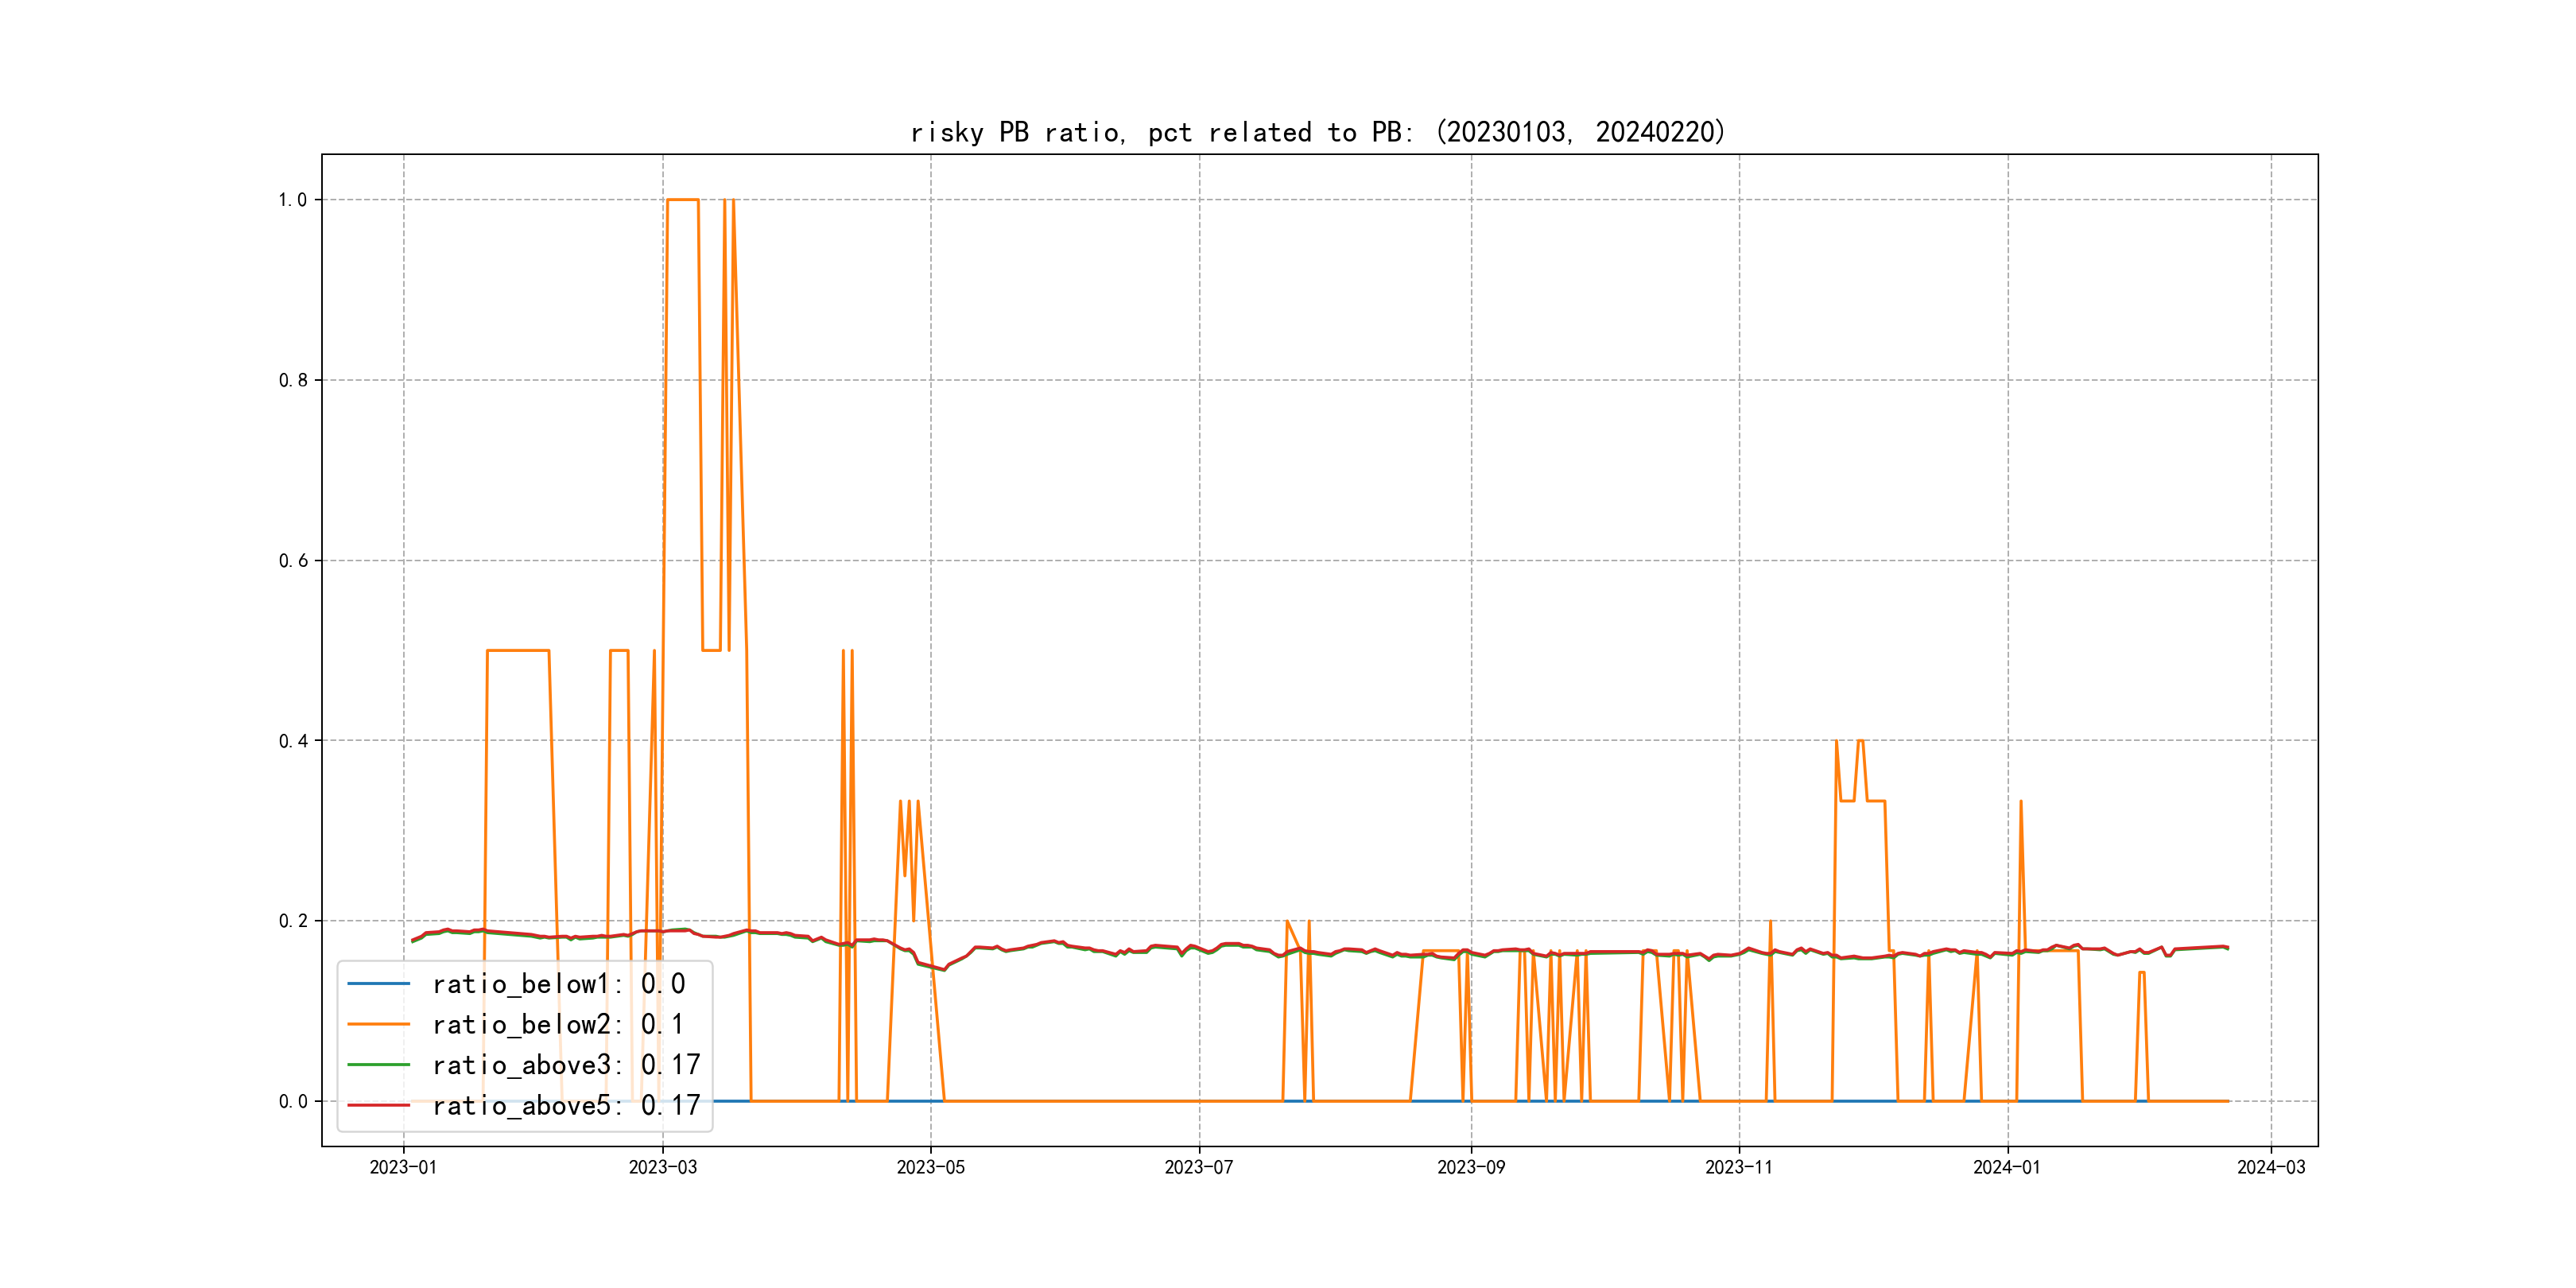Click x-axis tick label 2023-07
This screenshot has width=2576, height=1288.
[x=1198, y=1167]
